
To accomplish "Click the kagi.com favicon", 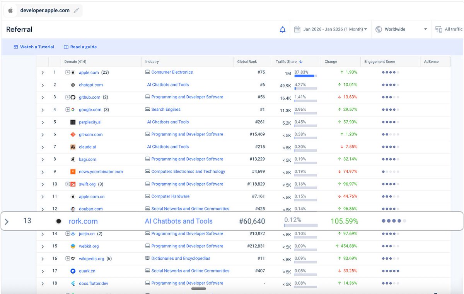I will coord(73,159).
